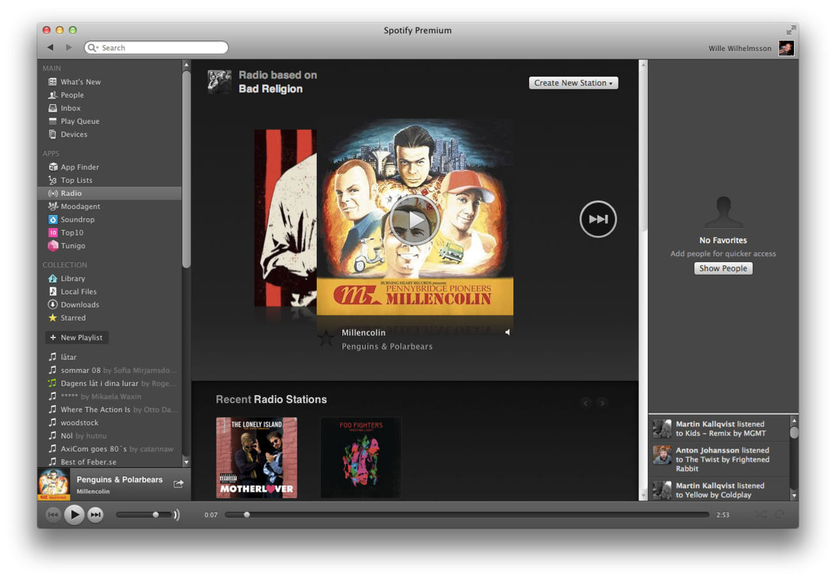836x580 pixels.
Task: Expand the profile menu for Wille Wilhelmsson
Action: click(739, 48)
